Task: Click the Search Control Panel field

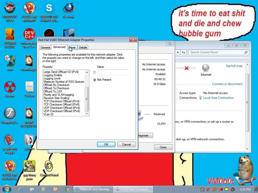Action: tap(217, 52)
